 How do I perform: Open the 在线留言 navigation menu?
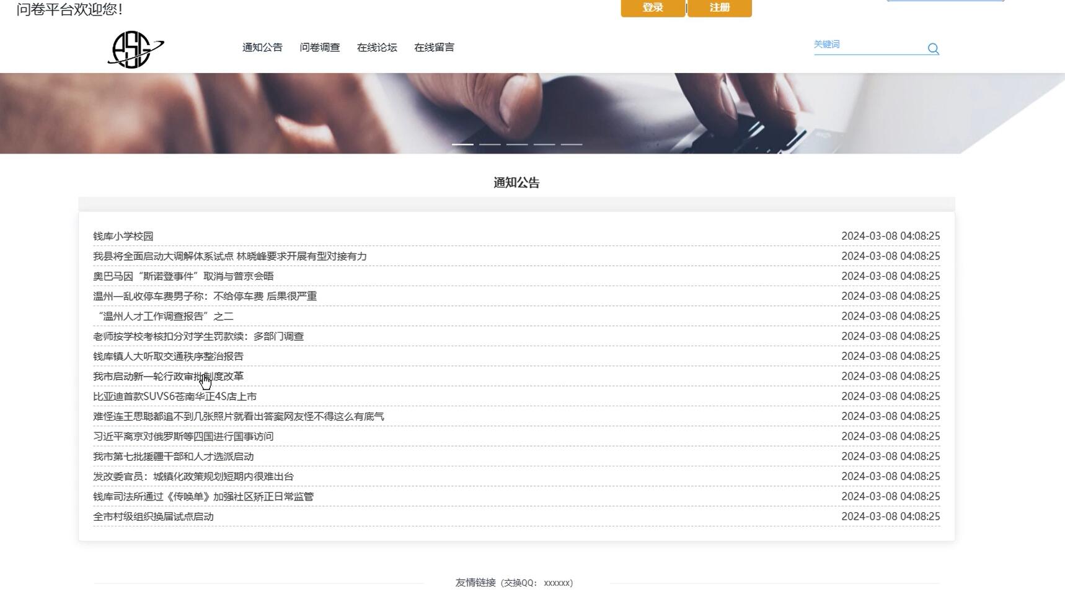point(435,47)
